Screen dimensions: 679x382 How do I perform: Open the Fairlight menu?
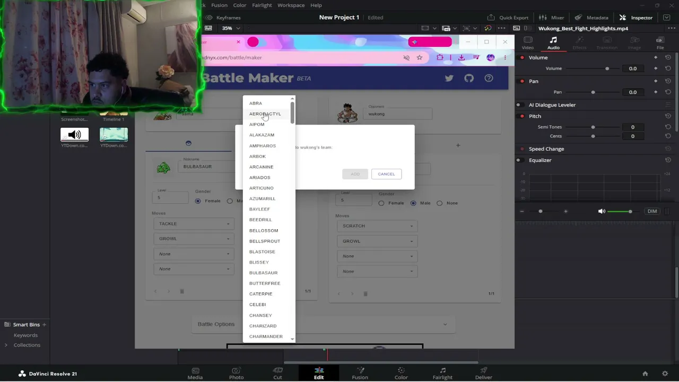pos(262,5)
